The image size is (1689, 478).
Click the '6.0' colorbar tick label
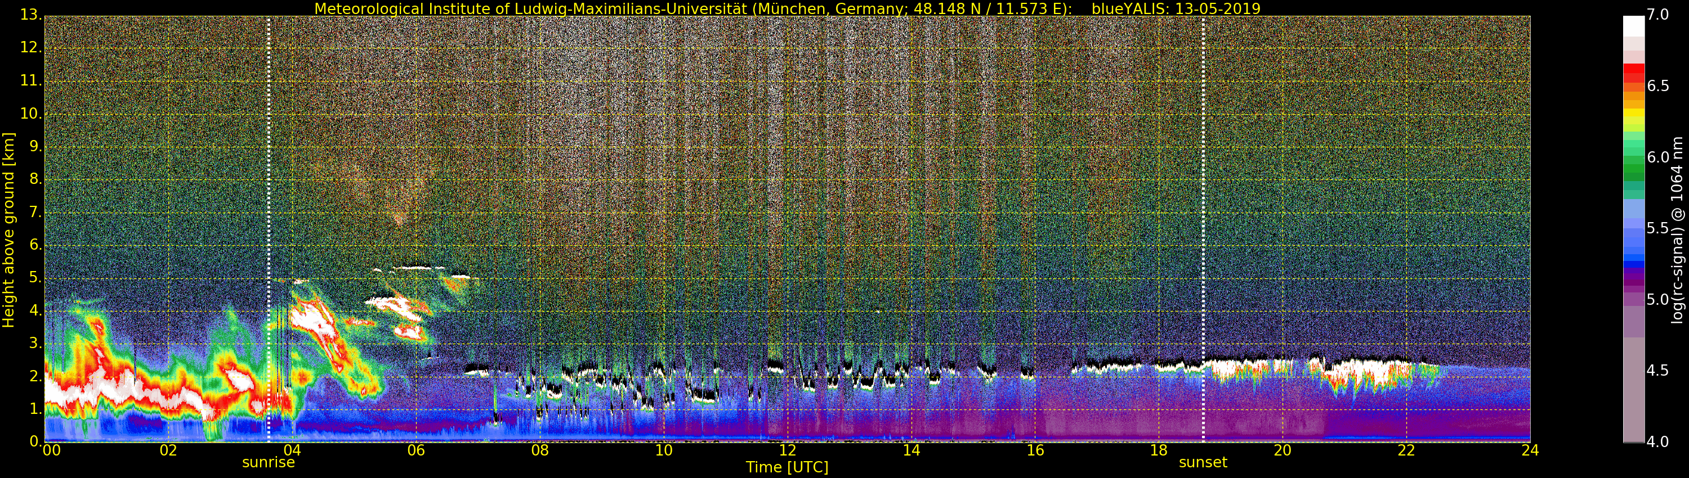(1658, 157)
